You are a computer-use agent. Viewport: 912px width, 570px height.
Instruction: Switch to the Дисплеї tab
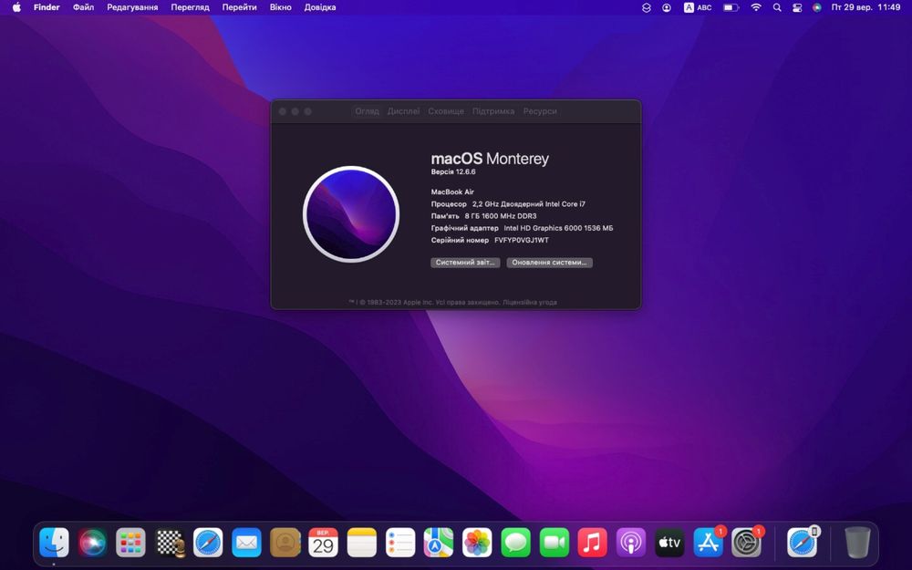(x=403, y=111)
